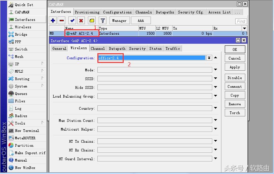Screen dimensions: 274x174
Task: Switch to the Provisioning tab
Action: coord(87,12)
